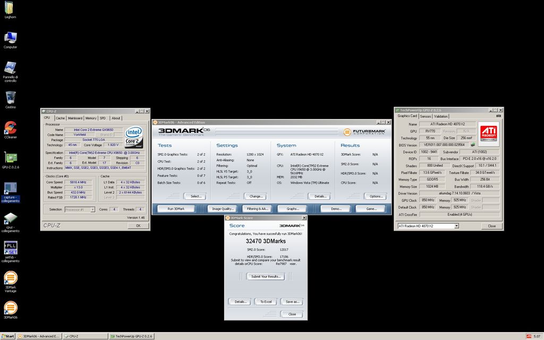Click the BIOS Version field in GPU-Z
The image size is (544, 340).
(x=444, y=145)
